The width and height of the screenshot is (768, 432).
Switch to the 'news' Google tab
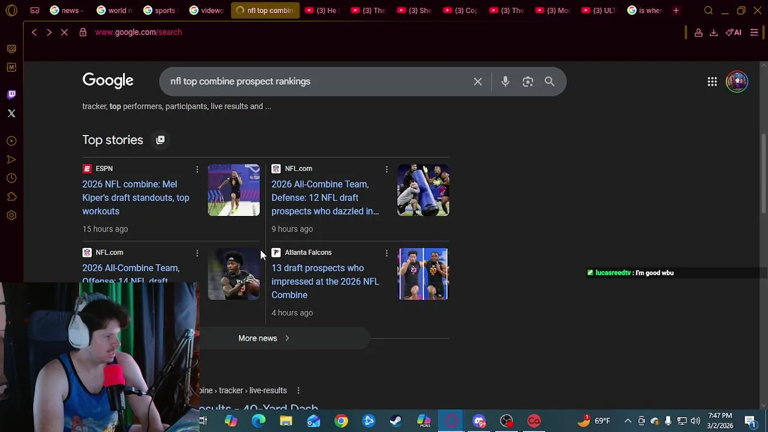(x=67, y=10)
